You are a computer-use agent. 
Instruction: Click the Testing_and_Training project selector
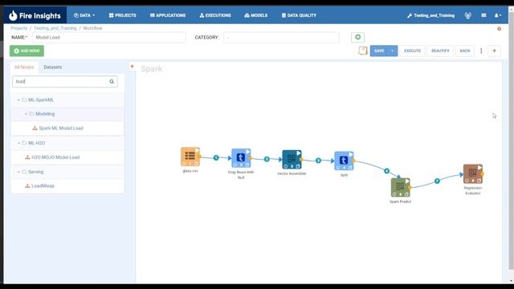430,15
